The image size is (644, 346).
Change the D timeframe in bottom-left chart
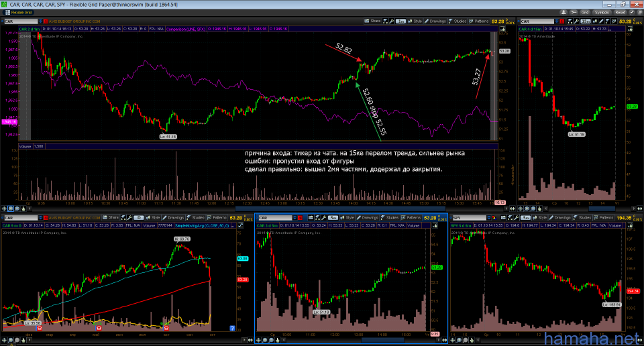[138, 217]
